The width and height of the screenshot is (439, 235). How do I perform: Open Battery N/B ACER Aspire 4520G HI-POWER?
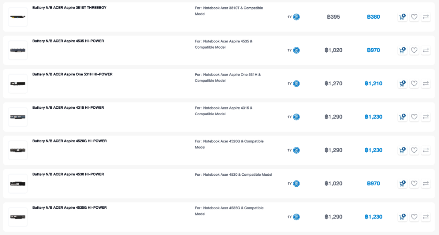pos(70,141)
